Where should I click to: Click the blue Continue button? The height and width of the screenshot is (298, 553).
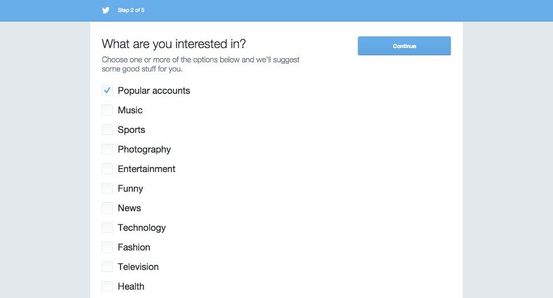[404, 46]
